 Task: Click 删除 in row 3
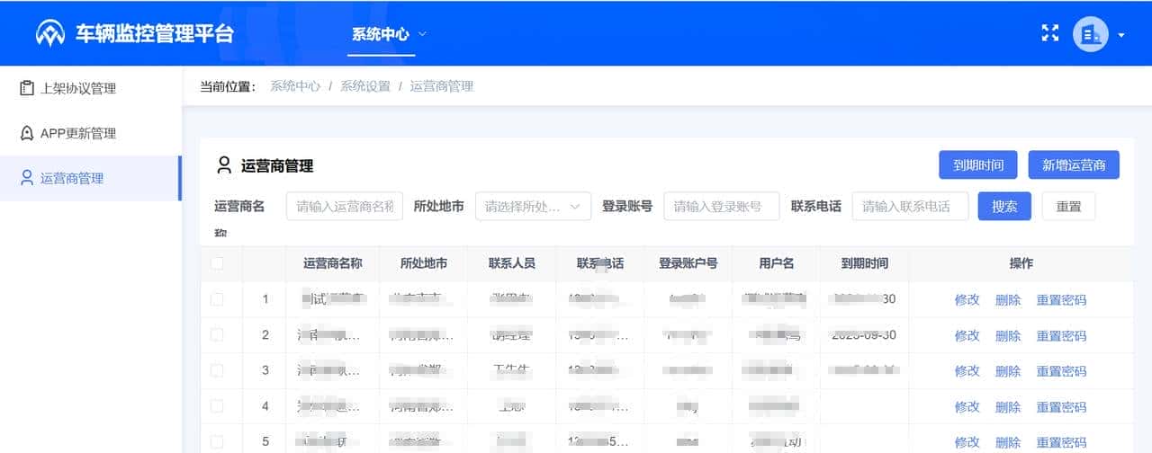[x=1008, y=370]
